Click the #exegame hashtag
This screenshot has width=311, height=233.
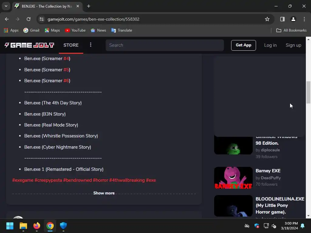23,180
